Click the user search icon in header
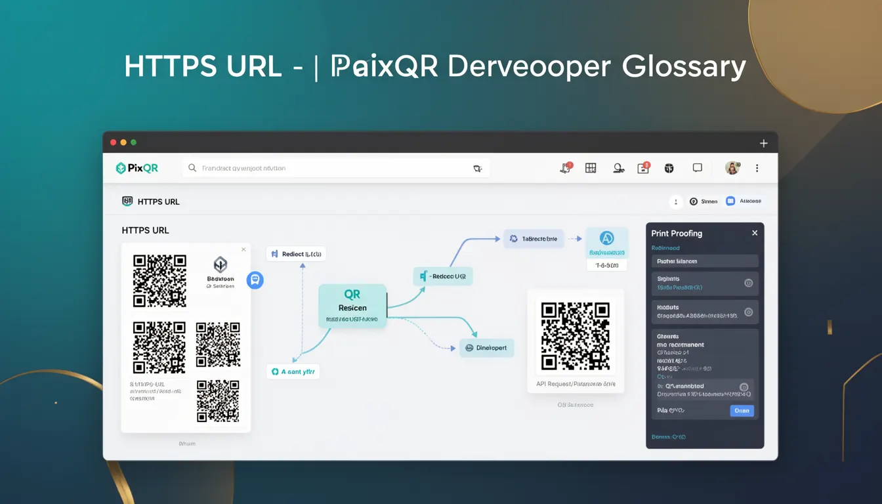882x504 pixels. click(618, 168)
